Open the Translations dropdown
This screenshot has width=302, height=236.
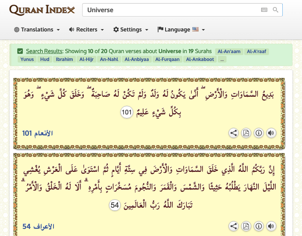pyautogui.click(x=37, y=29)
